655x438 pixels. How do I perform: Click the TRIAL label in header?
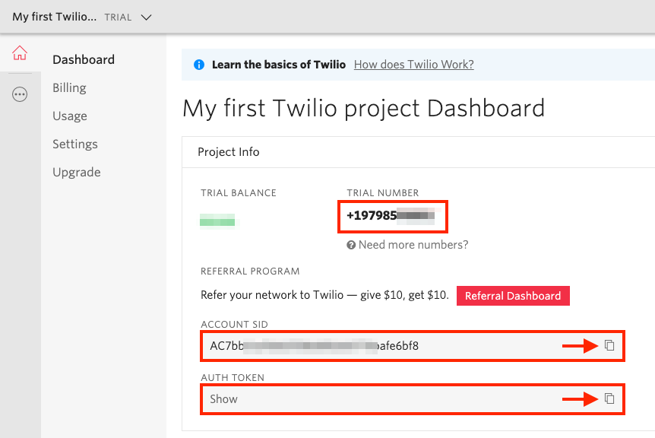[x=118, y=17]
